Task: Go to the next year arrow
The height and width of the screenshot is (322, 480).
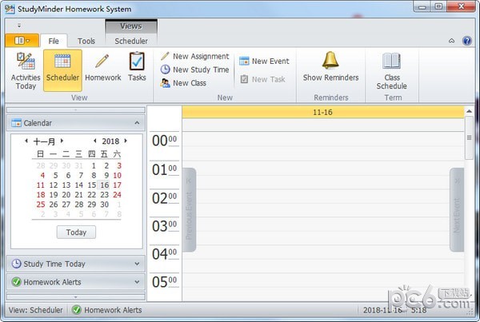Action: (x=126, y=141)
